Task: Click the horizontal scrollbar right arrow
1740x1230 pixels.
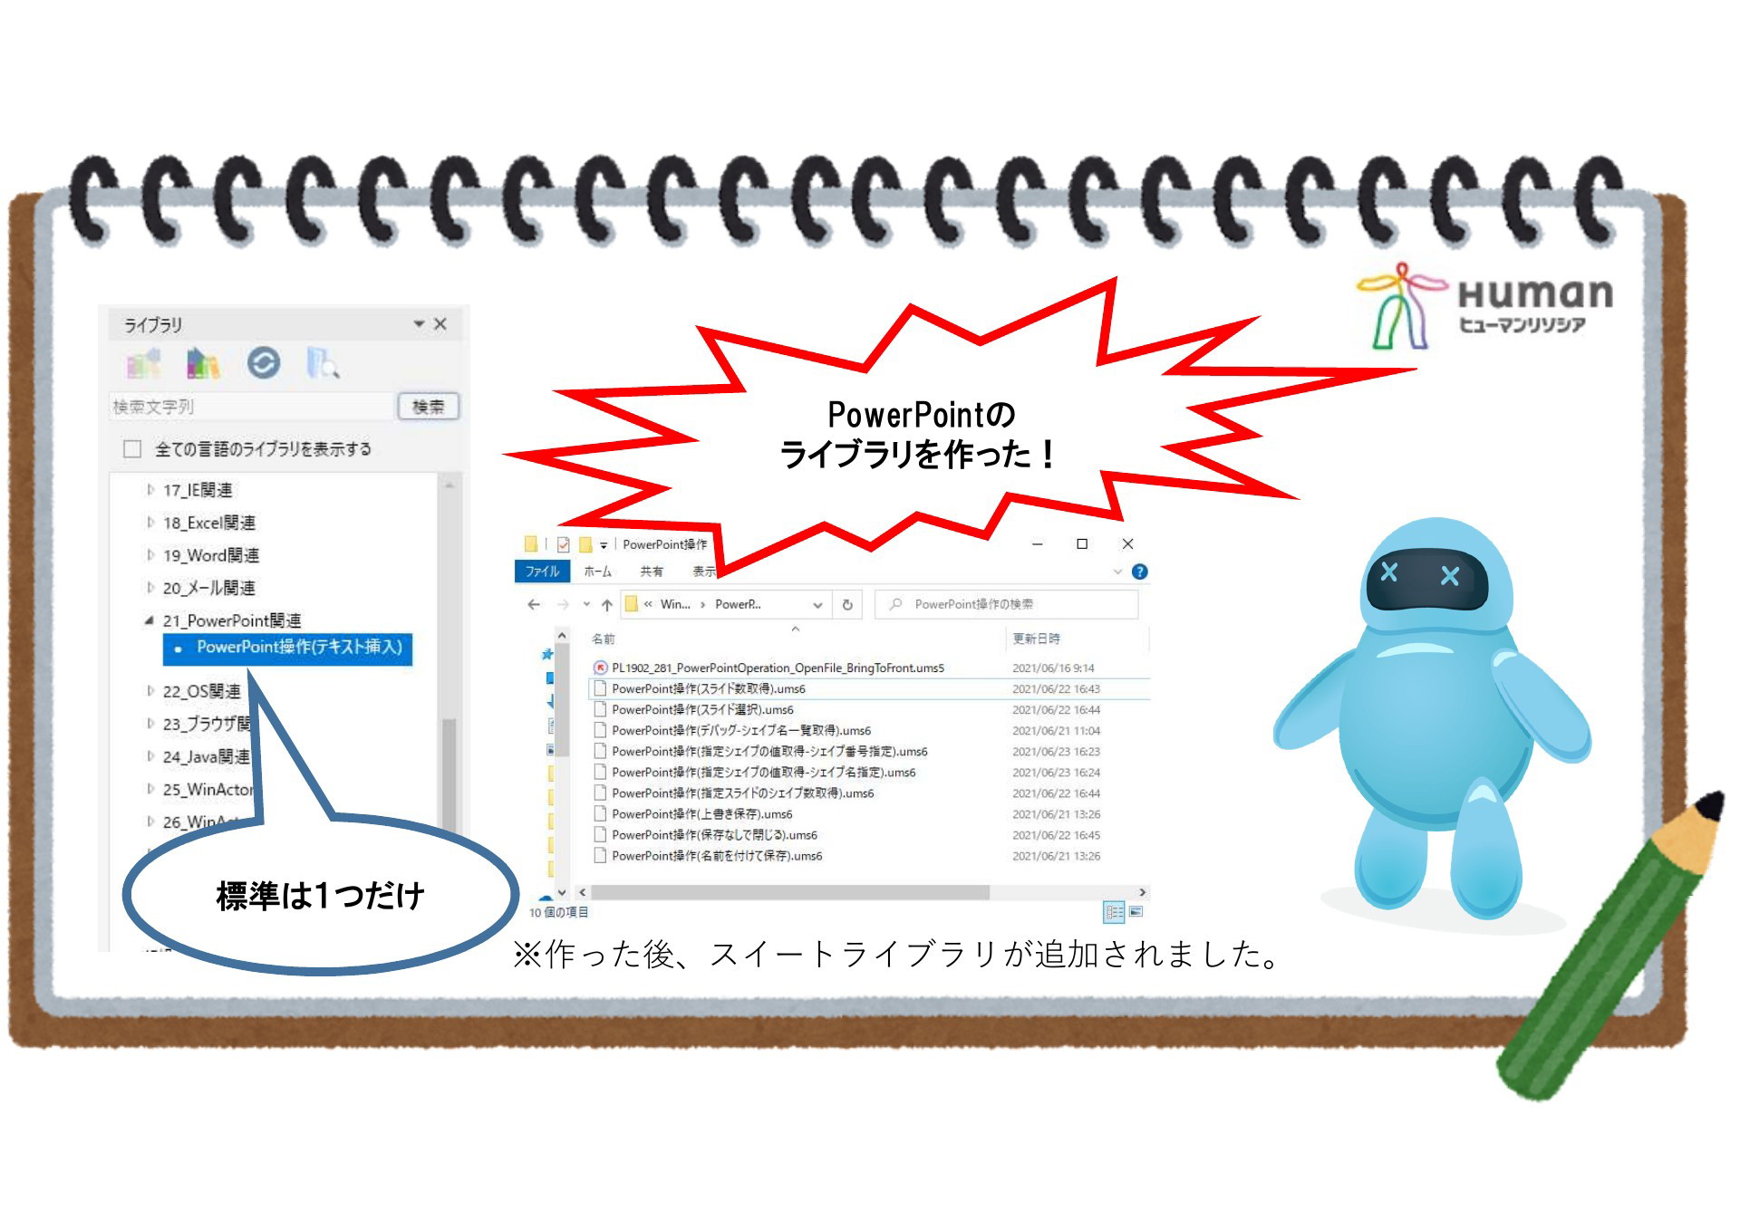Action: coord(1143,892)
